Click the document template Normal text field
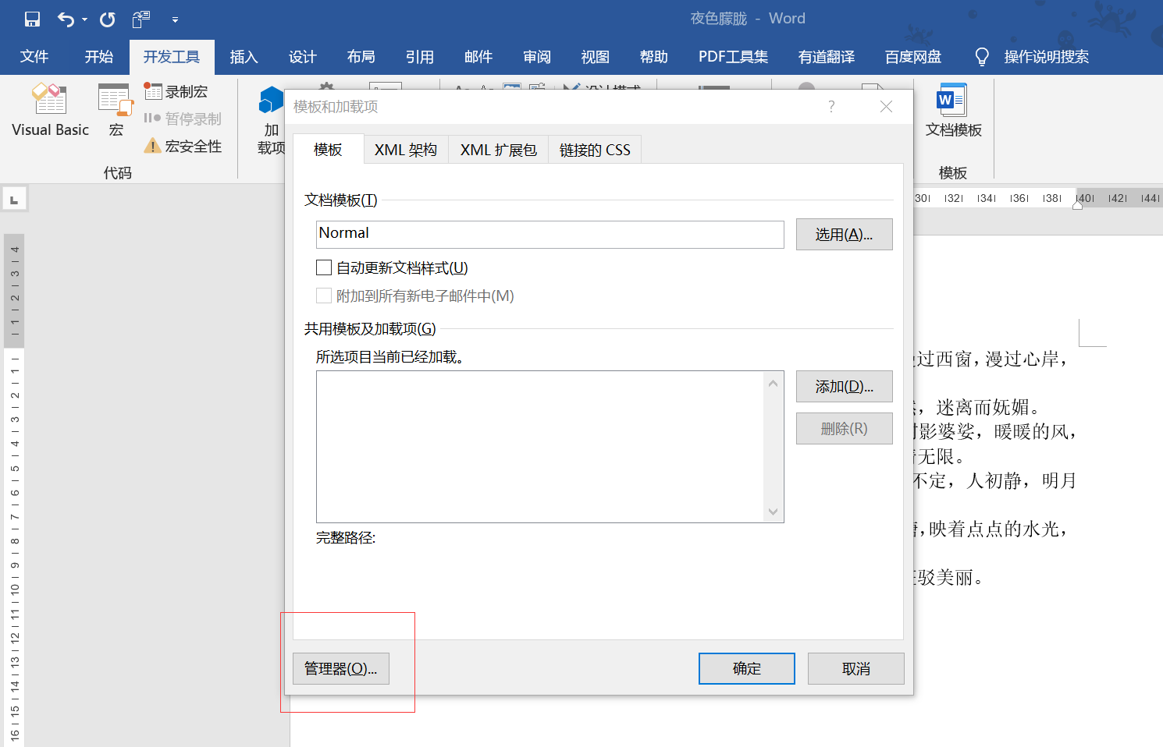This screenshot has width=1163, height=747. (x=550, y=234)
